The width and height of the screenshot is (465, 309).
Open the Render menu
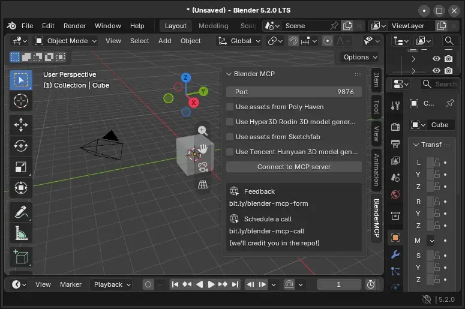[x=74, y=26]
